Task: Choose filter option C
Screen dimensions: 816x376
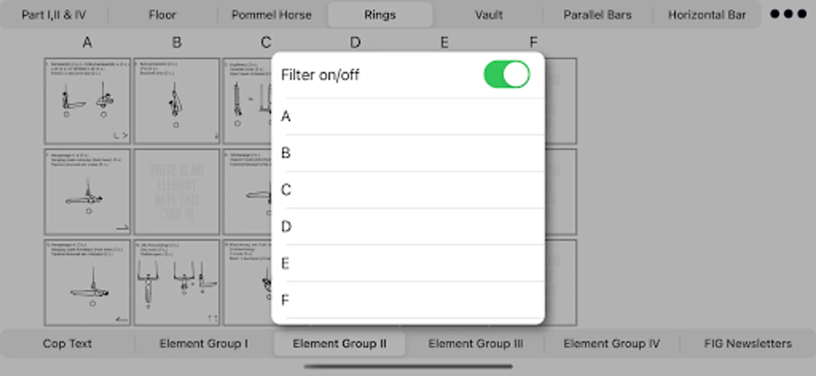Action: pos(408,190)
